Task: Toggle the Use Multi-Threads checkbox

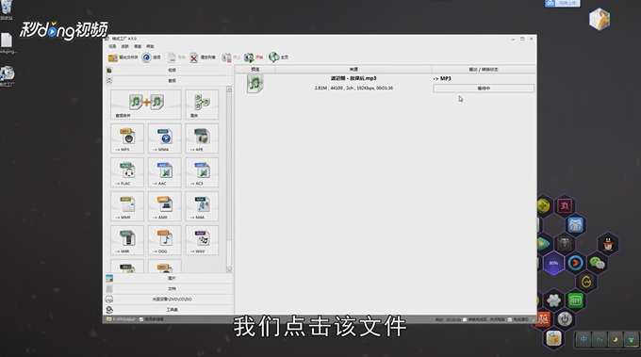Action: click(x=141, y=319)
